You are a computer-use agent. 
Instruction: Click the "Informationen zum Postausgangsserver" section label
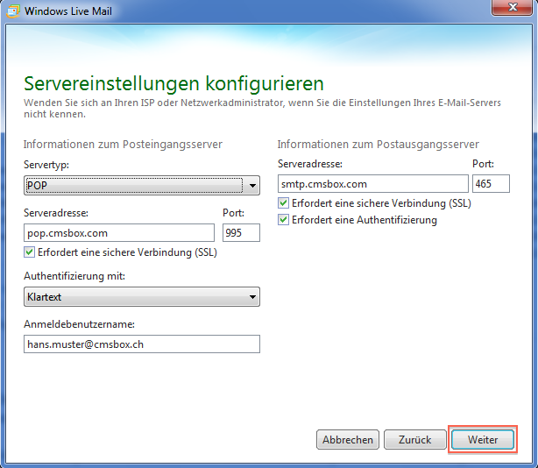tap(379, 145)
